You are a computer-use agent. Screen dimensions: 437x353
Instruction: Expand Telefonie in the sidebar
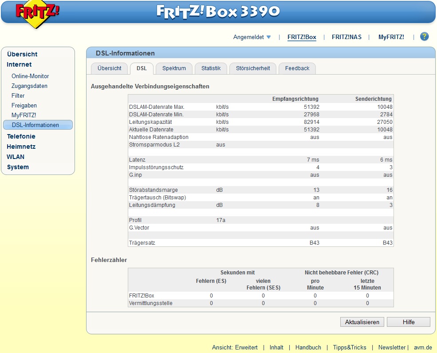coord(21,136)
